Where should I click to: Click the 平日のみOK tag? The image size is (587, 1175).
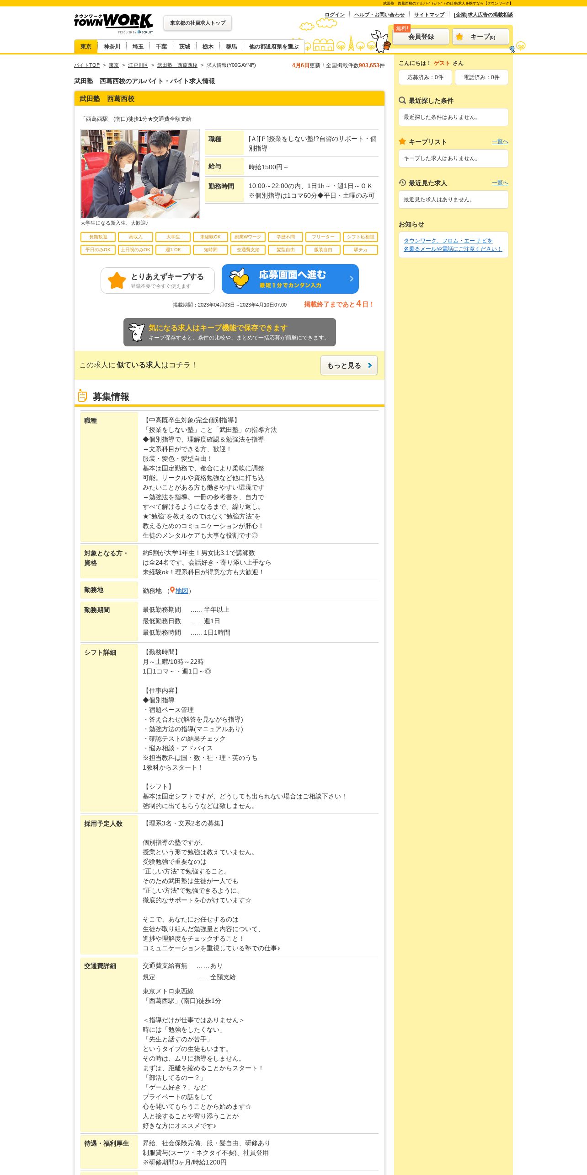[98, 250]
